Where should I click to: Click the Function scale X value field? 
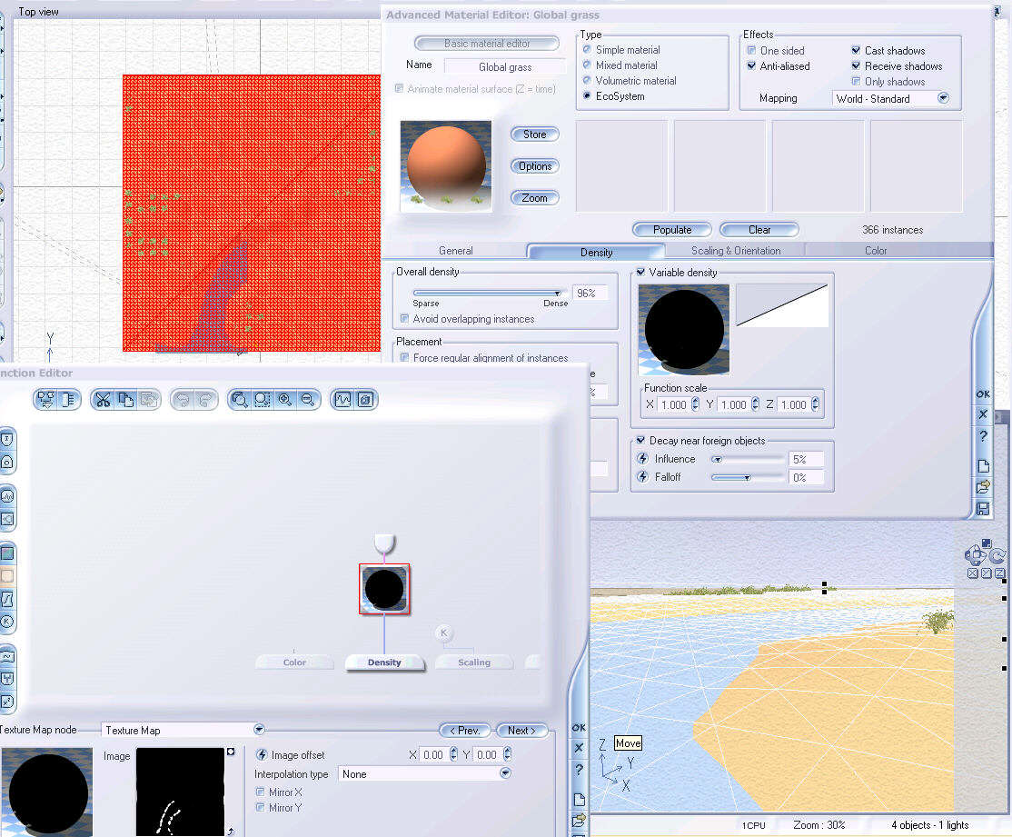pyautogui.click(x=673, y=405)
